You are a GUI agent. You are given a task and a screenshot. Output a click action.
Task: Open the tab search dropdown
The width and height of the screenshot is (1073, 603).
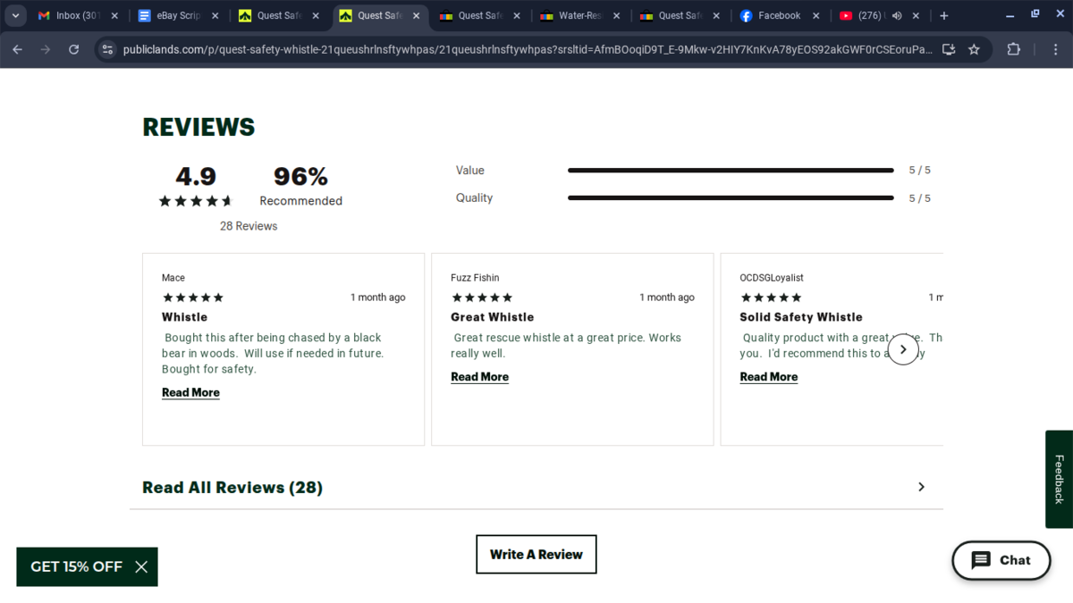(15, 15)
